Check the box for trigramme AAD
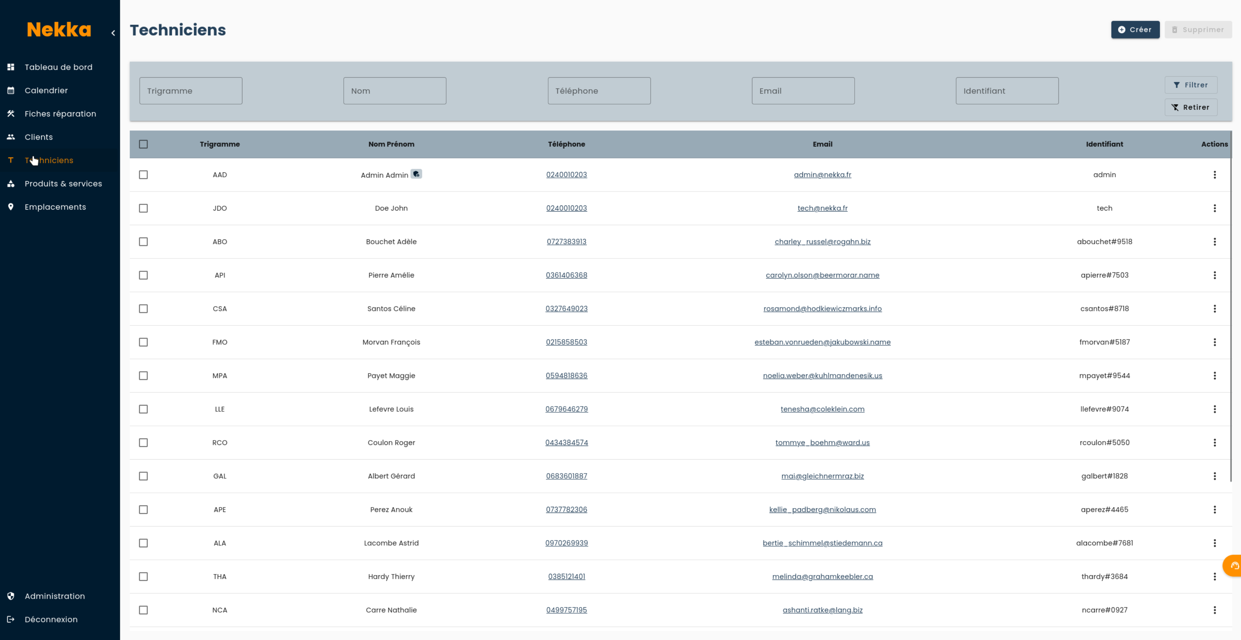 pyautogui.click(x=143, y=175)
